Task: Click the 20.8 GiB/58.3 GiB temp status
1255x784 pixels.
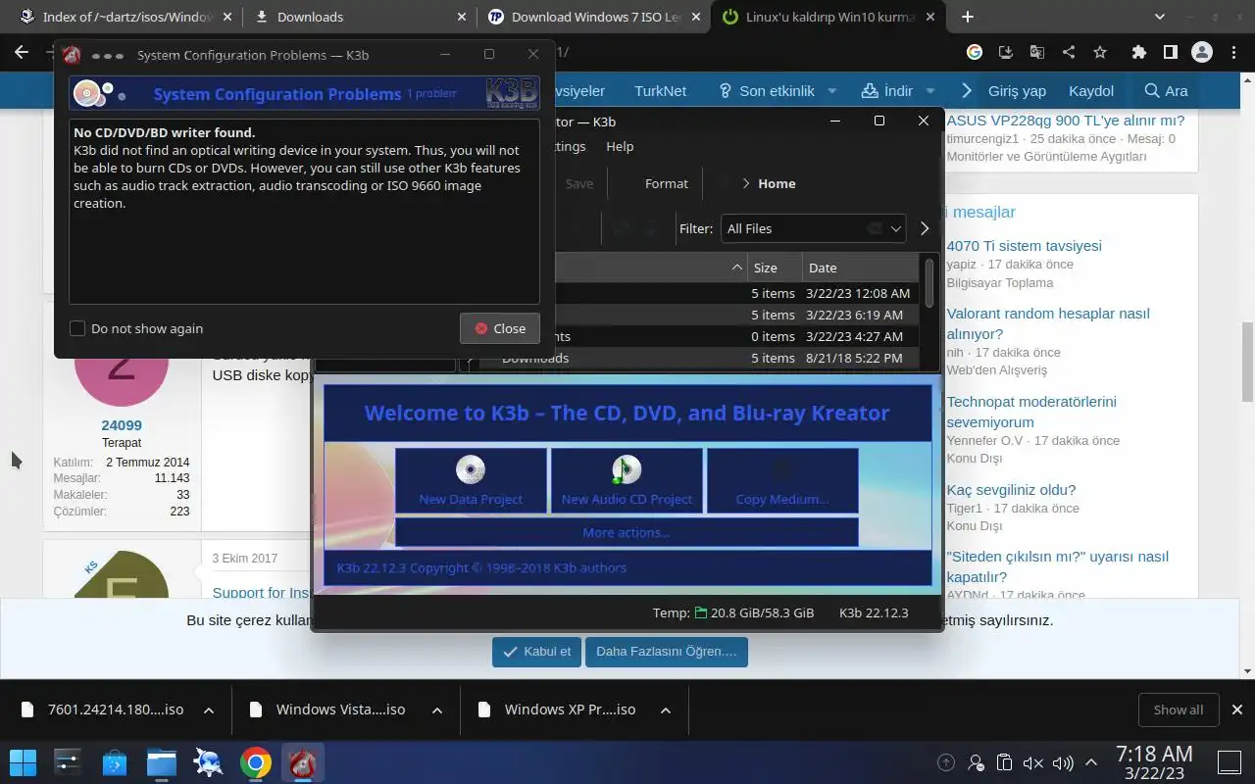Action: pos(753,613)
